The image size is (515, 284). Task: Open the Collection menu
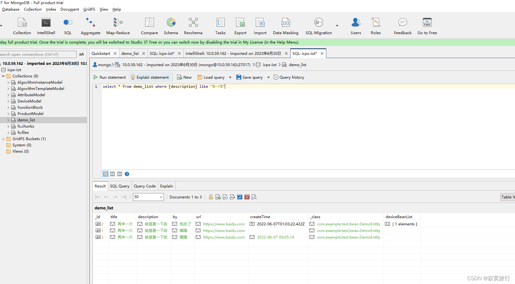coord(33,9)
